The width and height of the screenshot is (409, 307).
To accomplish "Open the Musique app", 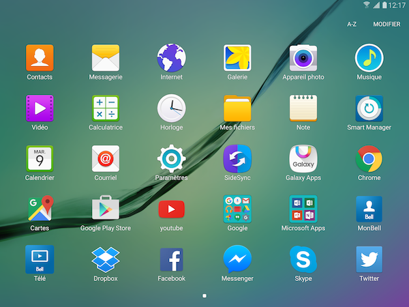I will coord(369,58).
